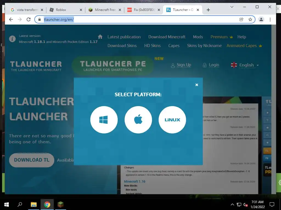Open the Chrome three-dot menu

point(270,19)
